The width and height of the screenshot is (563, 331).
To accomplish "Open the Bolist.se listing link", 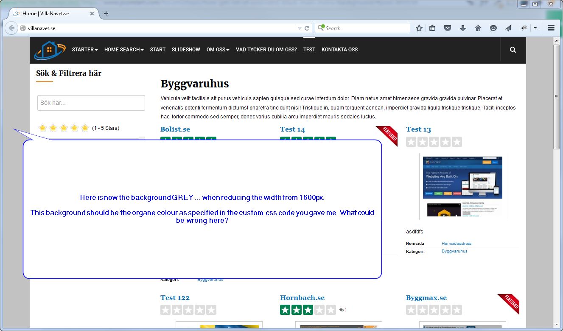I will pyautogui.click(x=175, y=129).
